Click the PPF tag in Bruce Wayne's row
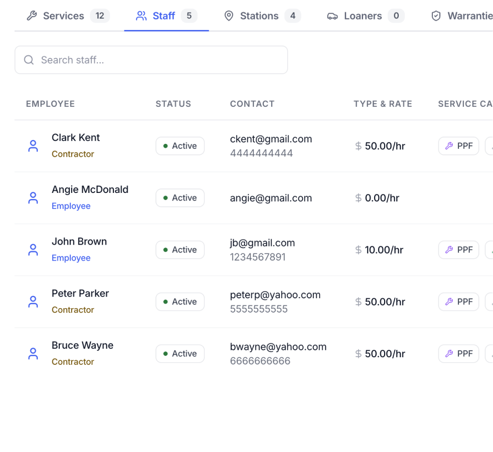Screen dimensions: 493x452 (459, 354)
